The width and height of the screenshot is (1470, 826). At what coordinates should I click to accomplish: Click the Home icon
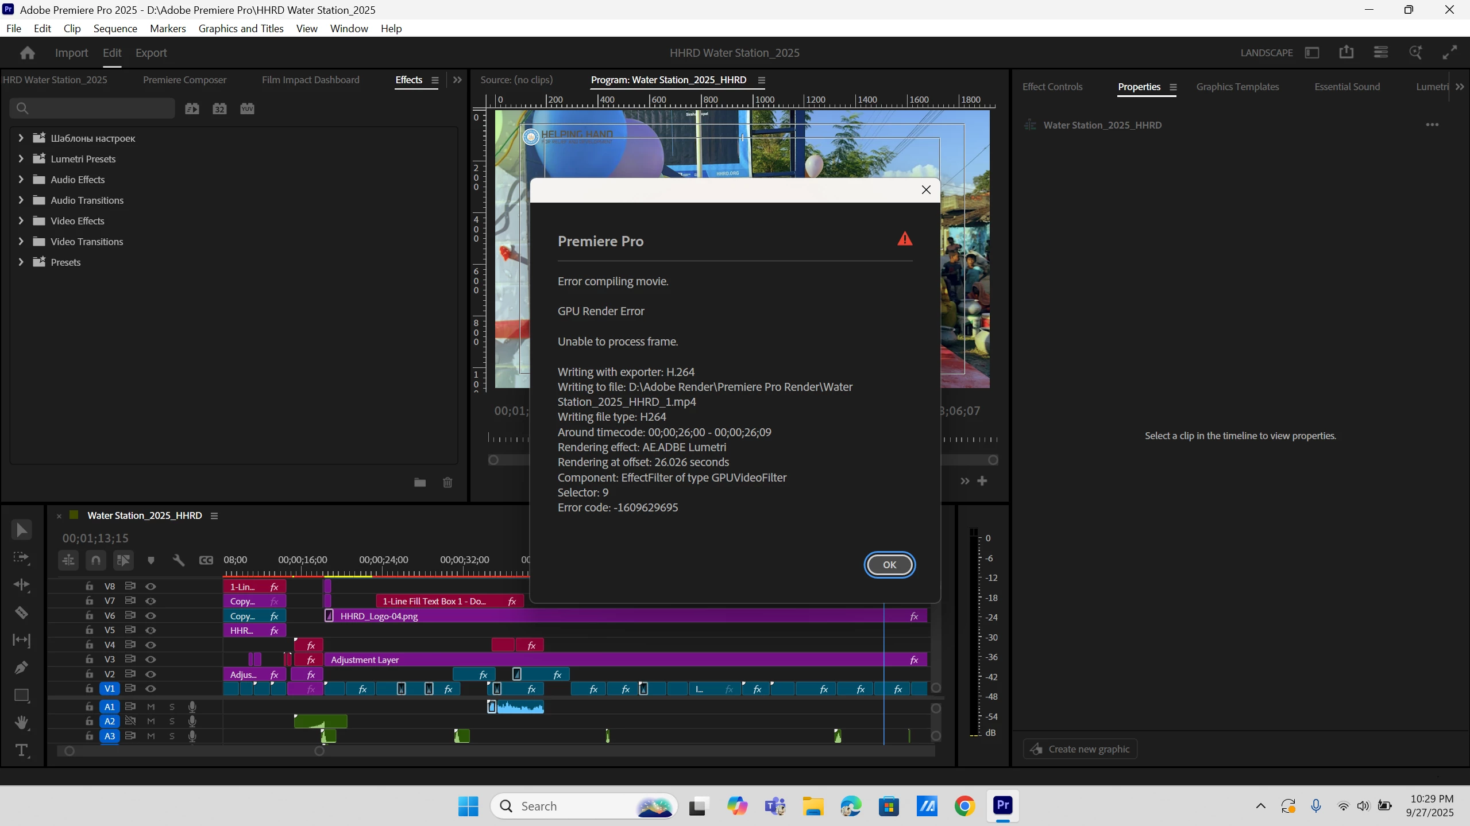[27, 53]
